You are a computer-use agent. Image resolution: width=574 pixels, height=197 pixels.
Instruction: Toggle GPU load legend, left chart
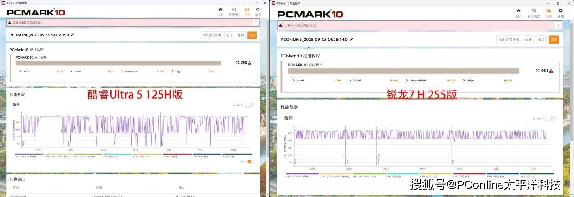click(x=177, y=156)
